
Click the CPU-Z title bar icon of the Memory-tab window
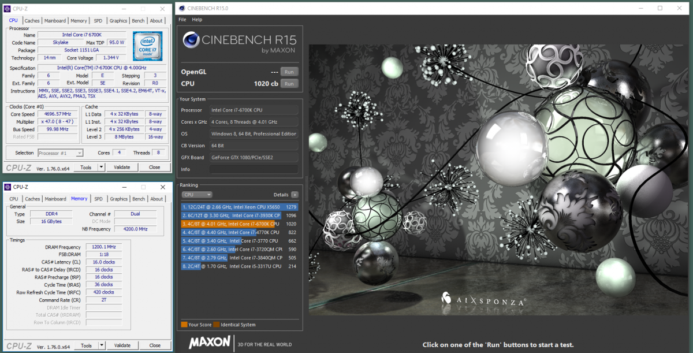[x=8, y=187]
